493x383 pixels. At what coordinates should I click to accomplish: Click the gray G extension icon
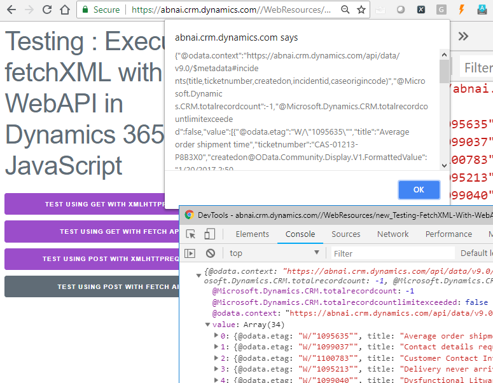pos(441,10)
